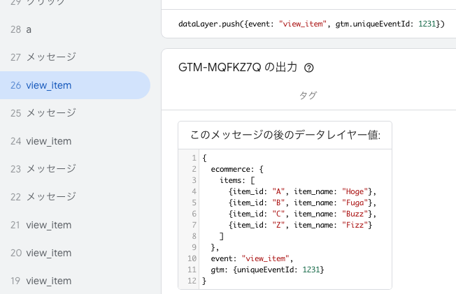Viewport: 456px width, 294px height.
Task: Select event 22 メッセージ
Action: point(75,197)
